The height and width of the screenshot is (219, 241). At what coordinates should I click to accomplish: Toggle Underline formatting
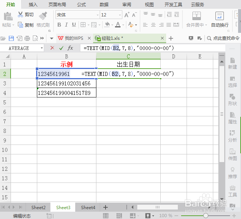[x=74, y=24]
